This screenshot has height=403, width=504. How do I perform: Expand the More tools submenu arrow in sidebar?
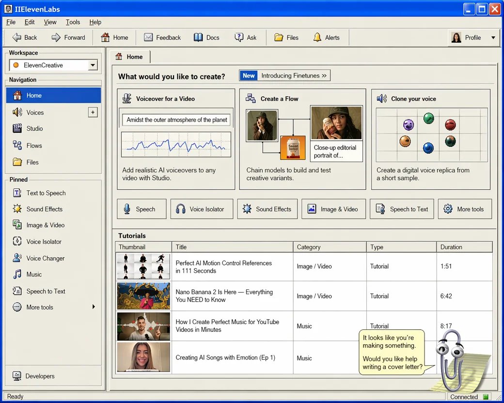(94, 307)
